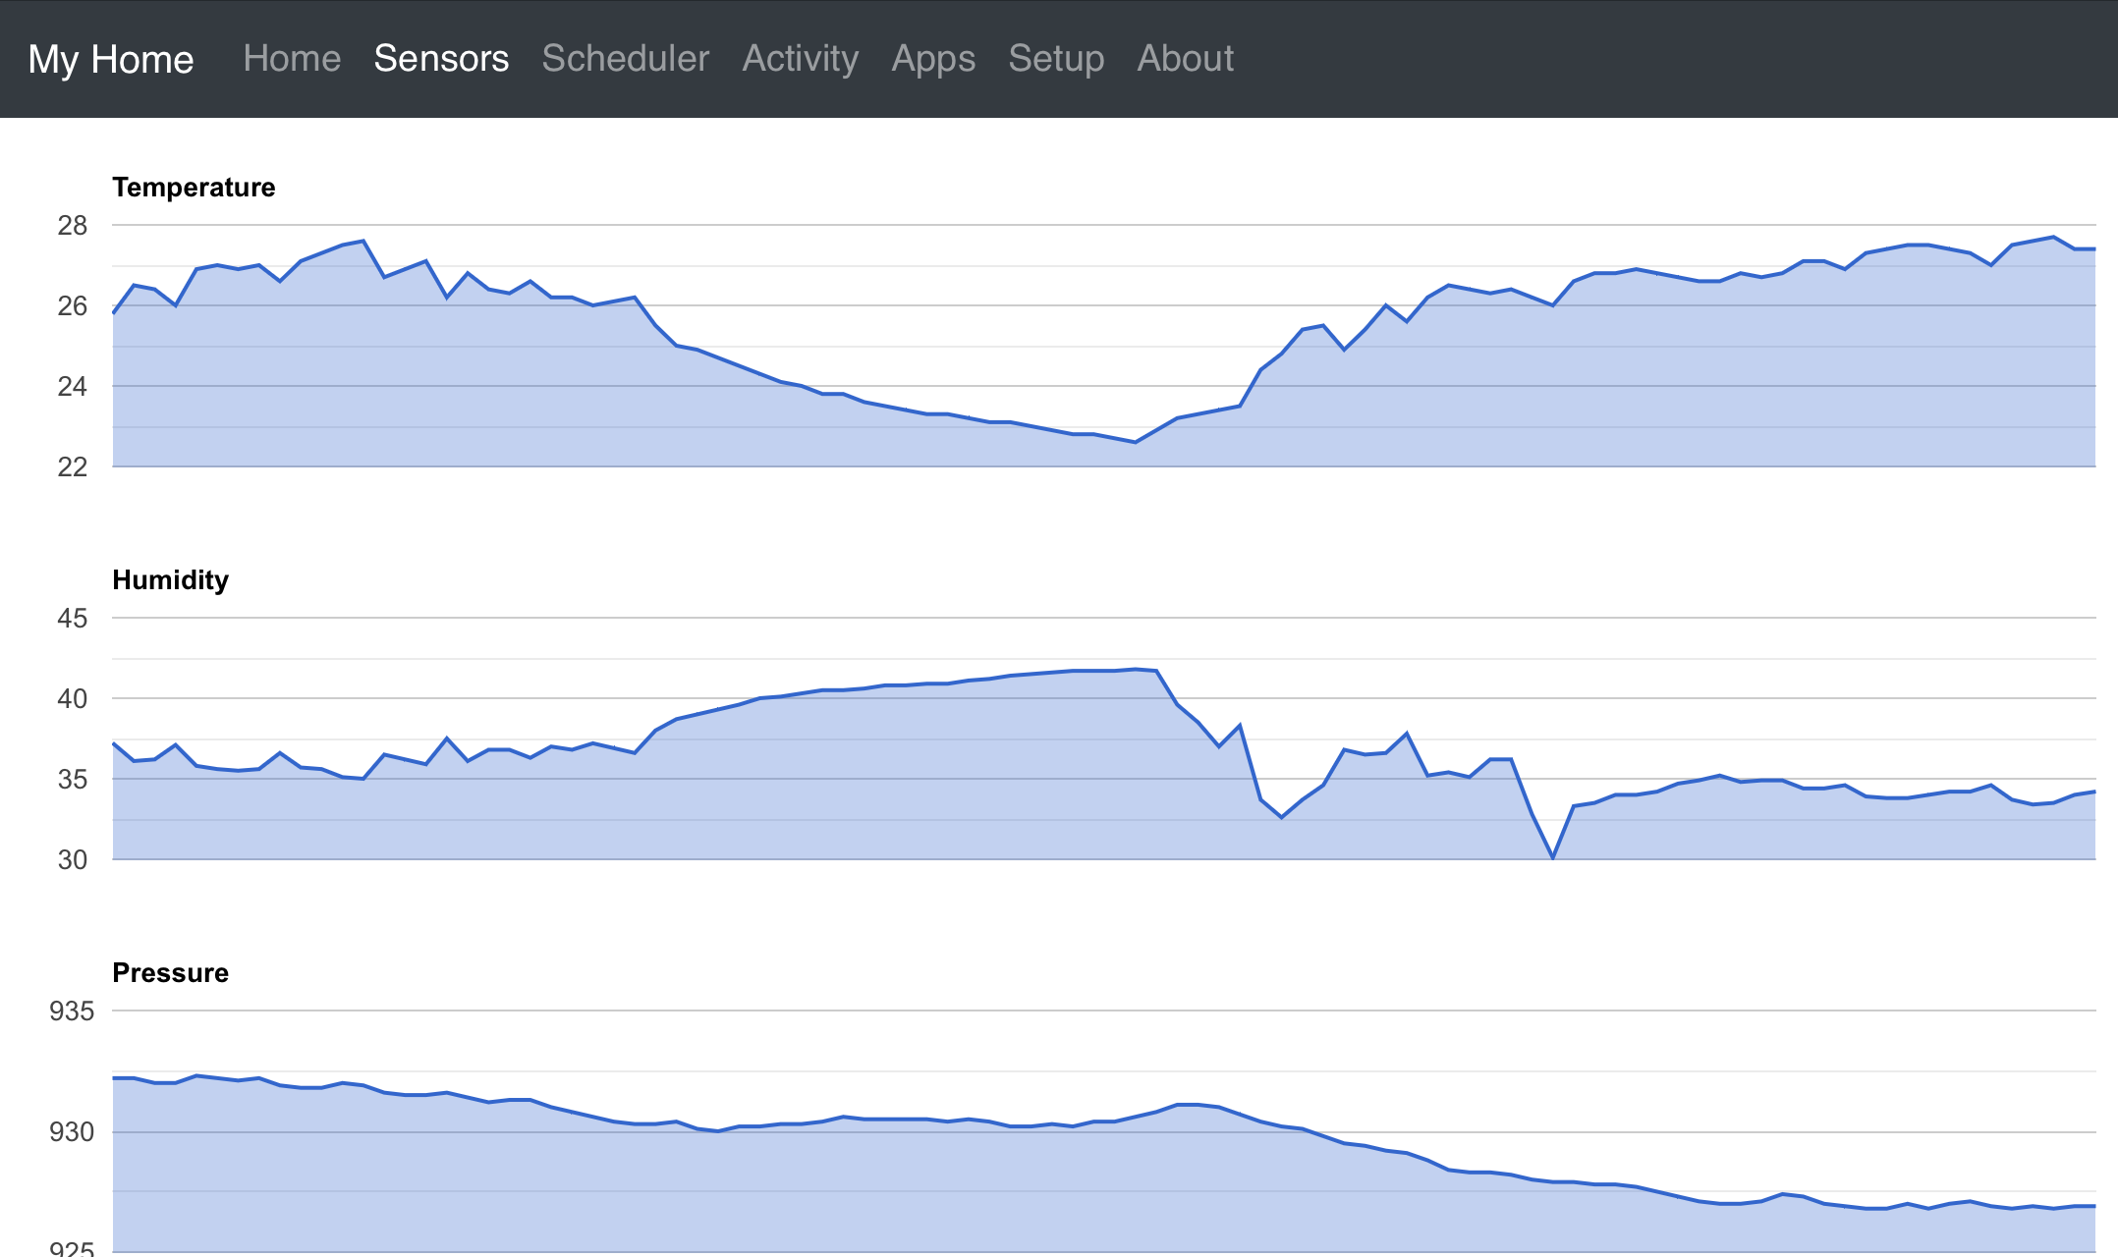Click the 28 label on Temperature axis
This screenshot has height=1257, width=2118.
pos(72,226)
